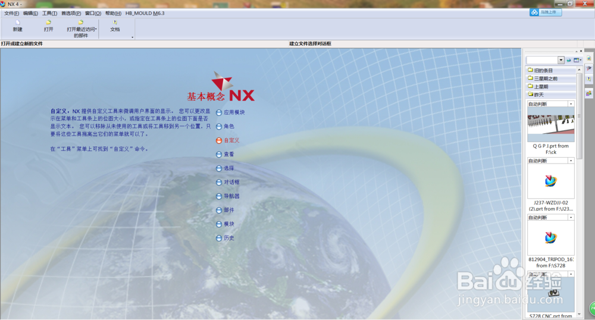This screenshot has height=320, width=595.
Task: Open the 窗口(O) menu
Action: pos(93,13)
